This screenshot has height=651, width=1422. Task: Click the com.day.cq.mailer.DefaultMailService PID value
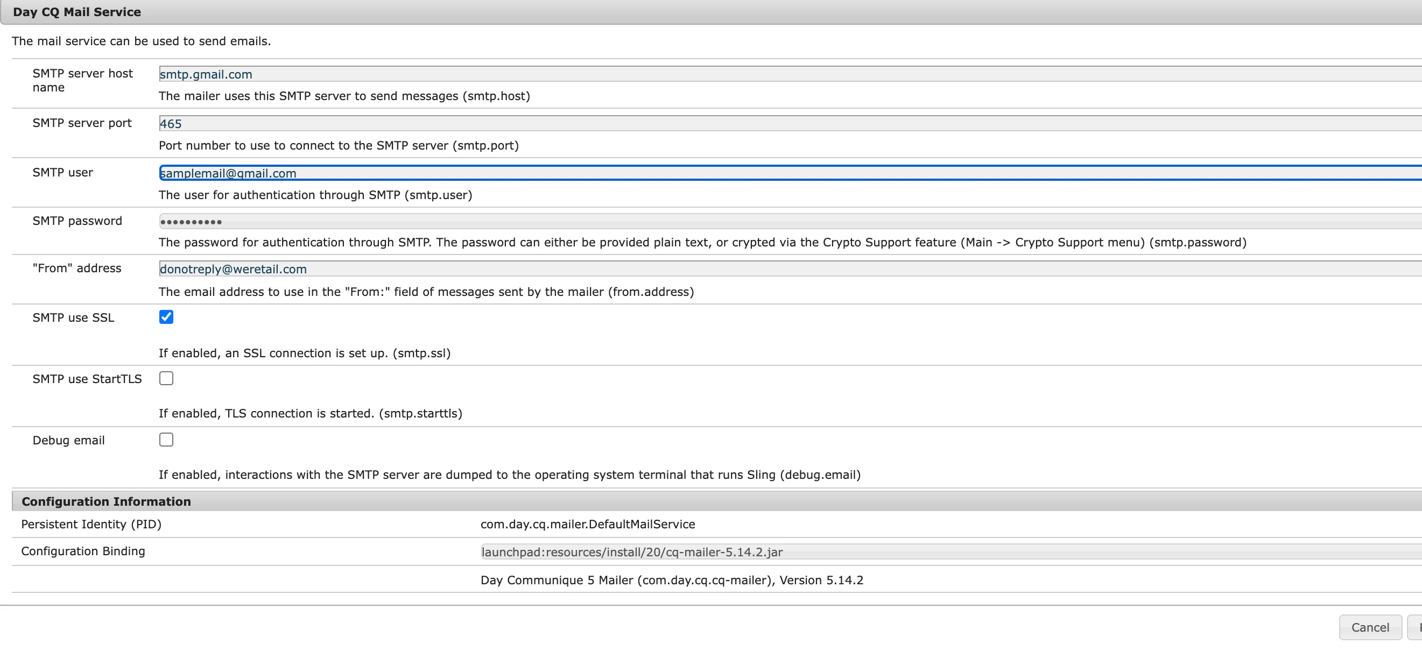(x=587, y=524)
